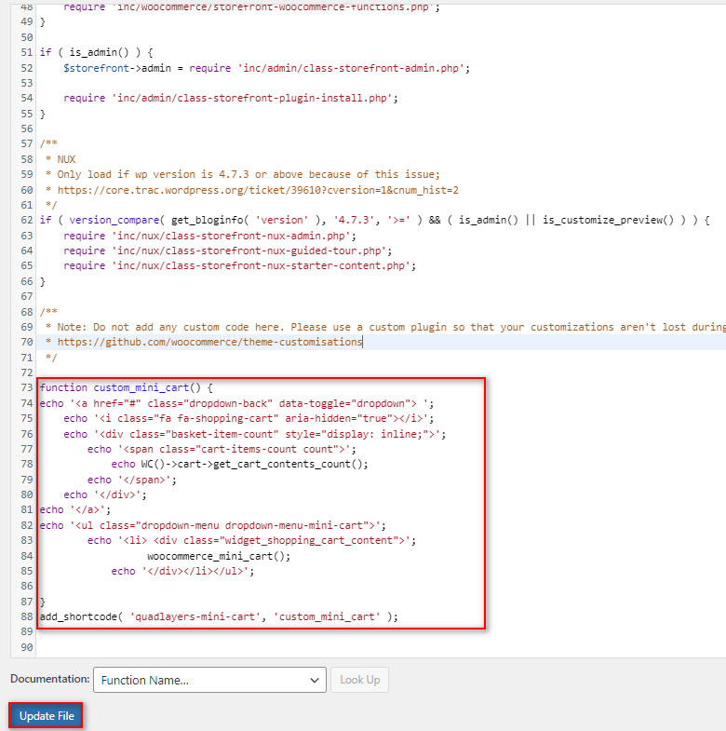Viewport: 726px width, 731px height.
Task: Click the dropdown-menu-mini-cart ul echo line
Action: (x=213, y=525)
